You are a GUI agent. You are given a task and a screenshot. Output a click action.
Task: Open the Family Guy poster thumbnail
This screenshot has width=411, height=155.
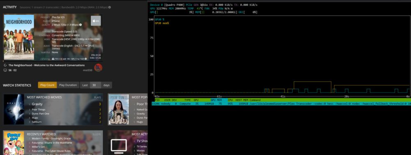coord(14,143)
